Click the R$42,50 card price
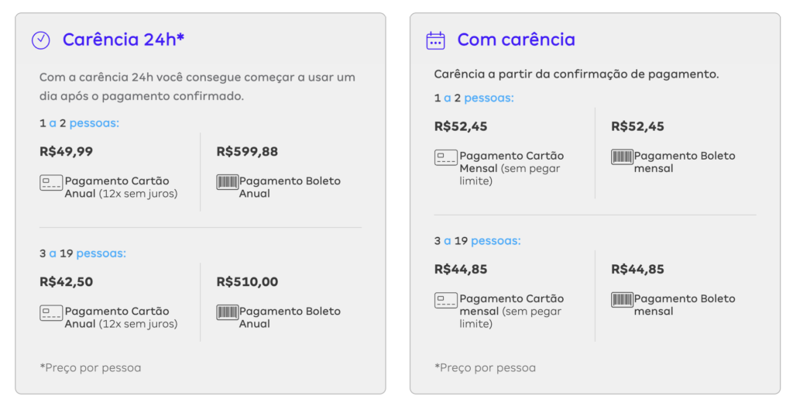Image resolution: width=793 pixels, height=403 pixels. (x=67, y=281)
